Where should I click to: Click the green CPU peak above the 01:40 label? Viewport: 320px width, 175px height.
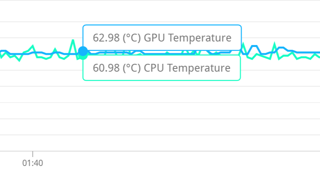[x=33, y=46]
